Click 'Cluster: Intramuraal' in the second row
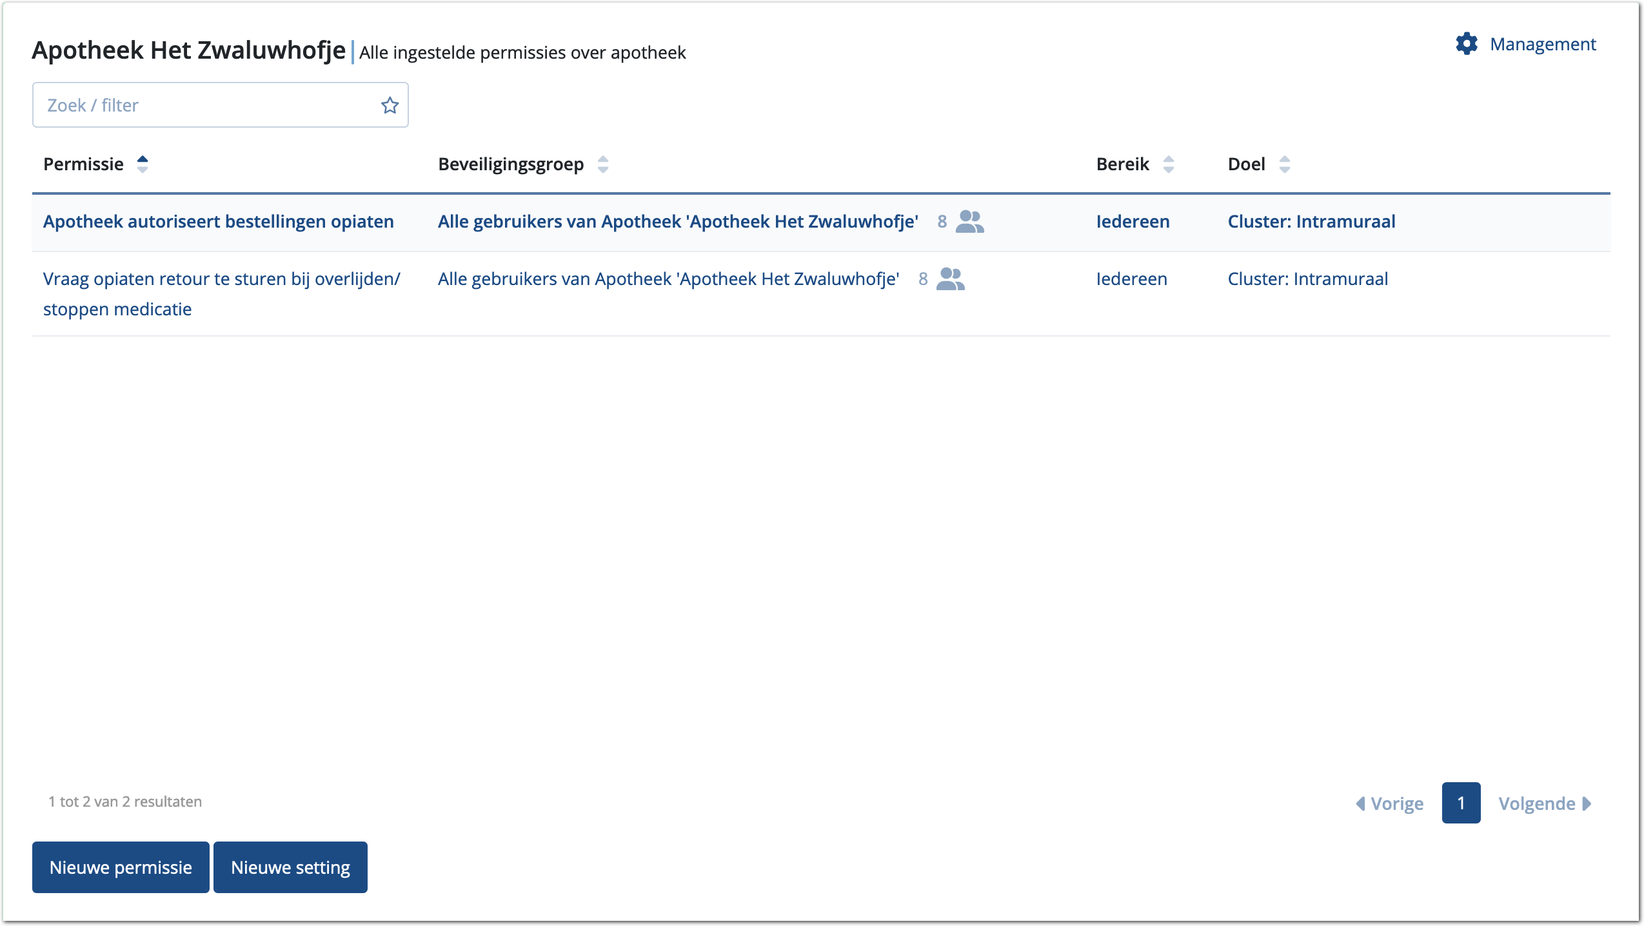The width and height of the screenshot is (1644, 926). [1307, 279]
